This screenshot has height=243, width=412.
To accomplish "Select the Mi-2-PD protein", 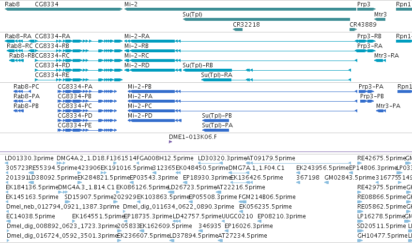I will [x=155, y=121].
